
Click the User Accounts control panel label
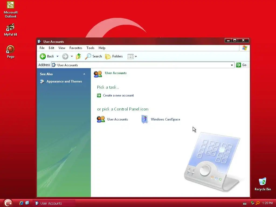118,119
